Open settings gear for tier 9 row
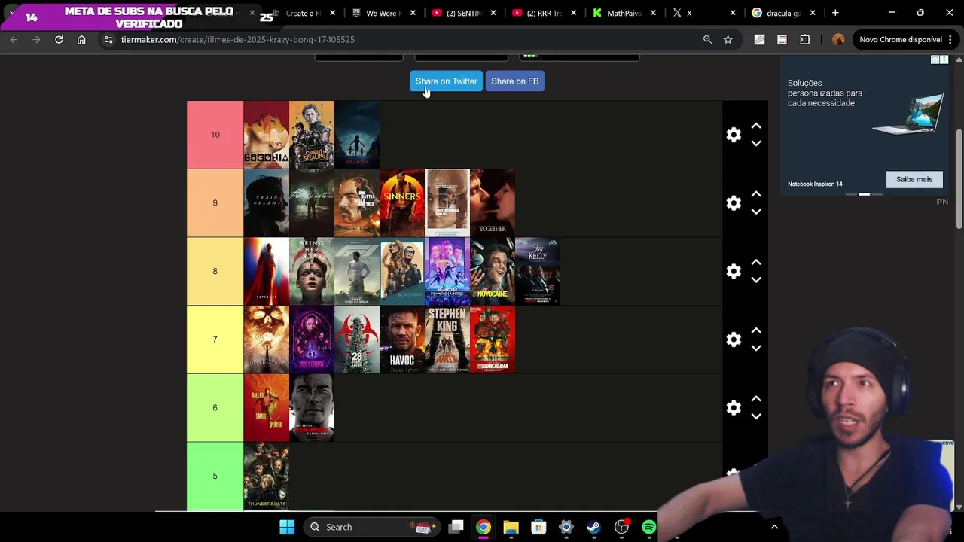Screen dimensions: 964x542 [734, 203]
